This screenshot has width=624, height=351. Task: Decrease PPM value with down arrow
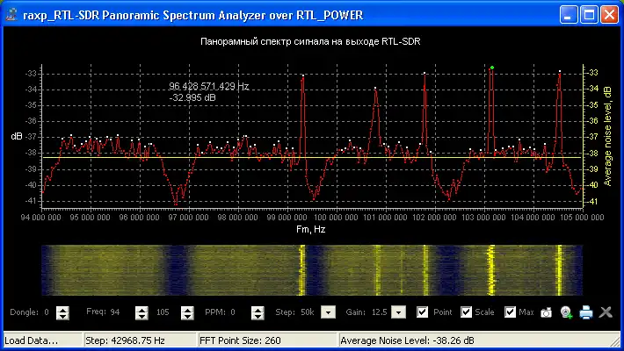(x=258, y=317)
